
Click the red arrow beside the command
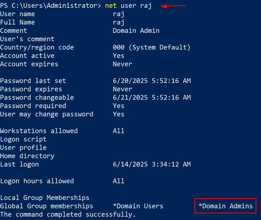click(173, 6)
